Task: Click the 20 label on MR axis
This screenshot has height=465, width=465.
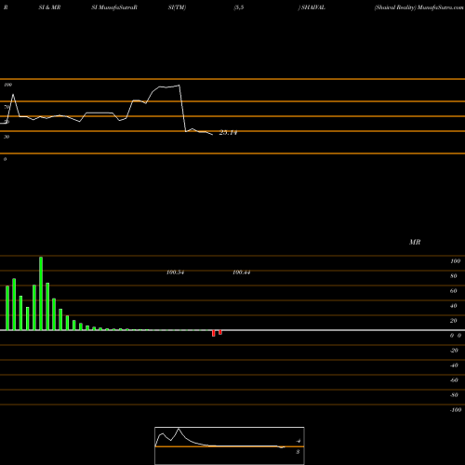Action: (x=454, y=321)
